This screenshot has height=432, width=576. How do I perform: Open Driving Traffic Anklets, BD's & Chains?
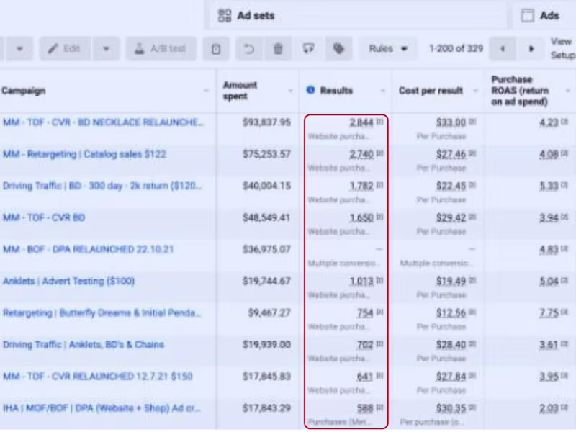coord(84,345)
